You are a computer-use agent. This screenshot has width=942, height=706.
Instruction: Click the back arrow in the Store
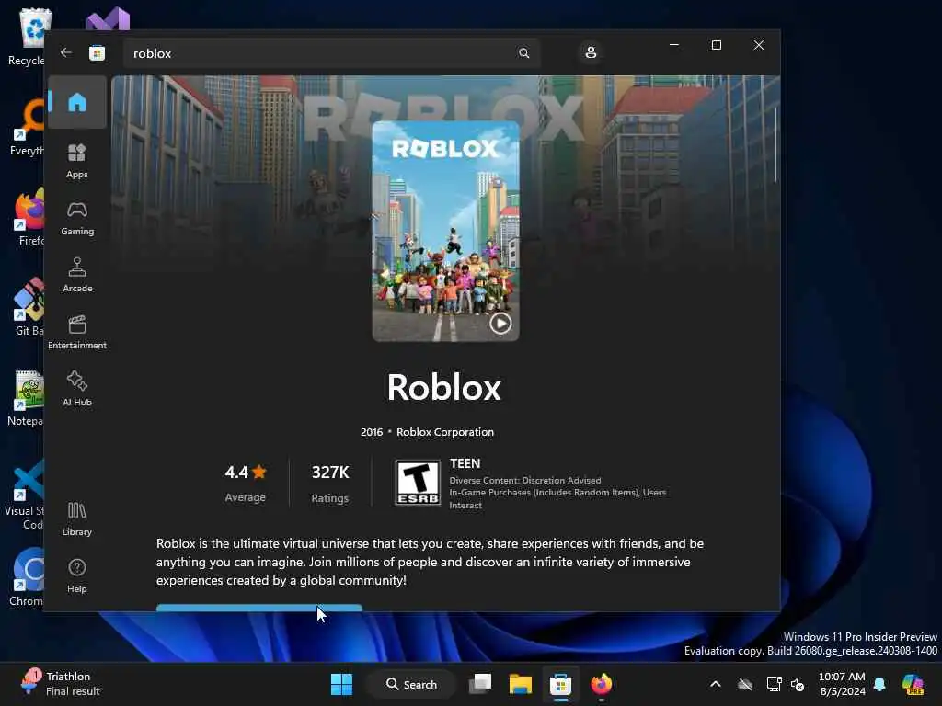click(66, 52)
